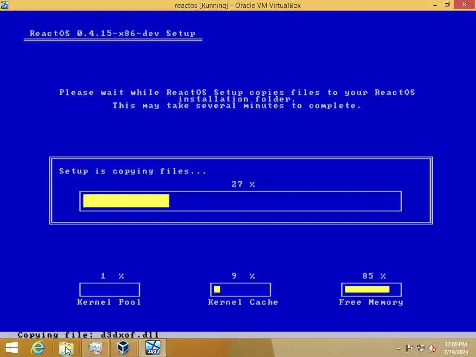Minimize the VirtualBox window
This screenshot has width=476, height=357.
[435, 5]
